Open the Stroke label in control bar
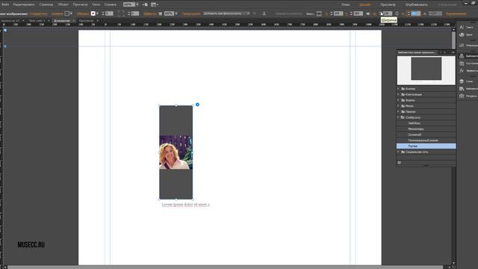 pyautogui.click(x=83, y=13)
